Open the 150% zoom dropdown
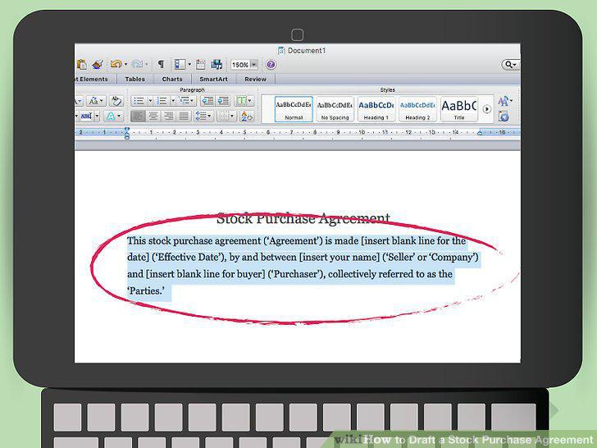 click(x=254, y=65)
